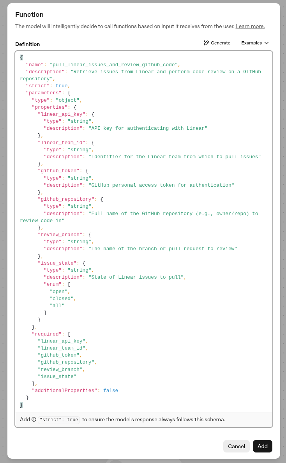This screenshot has width=286, height=463.
Task: Click "issue_state" in the required list
Action: click(57, 376)
